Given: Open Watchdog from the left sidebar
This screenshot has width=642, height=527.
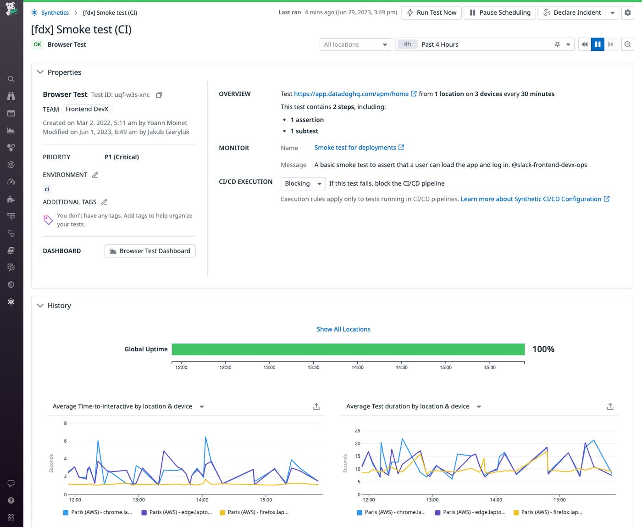Looking at the screenshot, I should pos(11,302).
